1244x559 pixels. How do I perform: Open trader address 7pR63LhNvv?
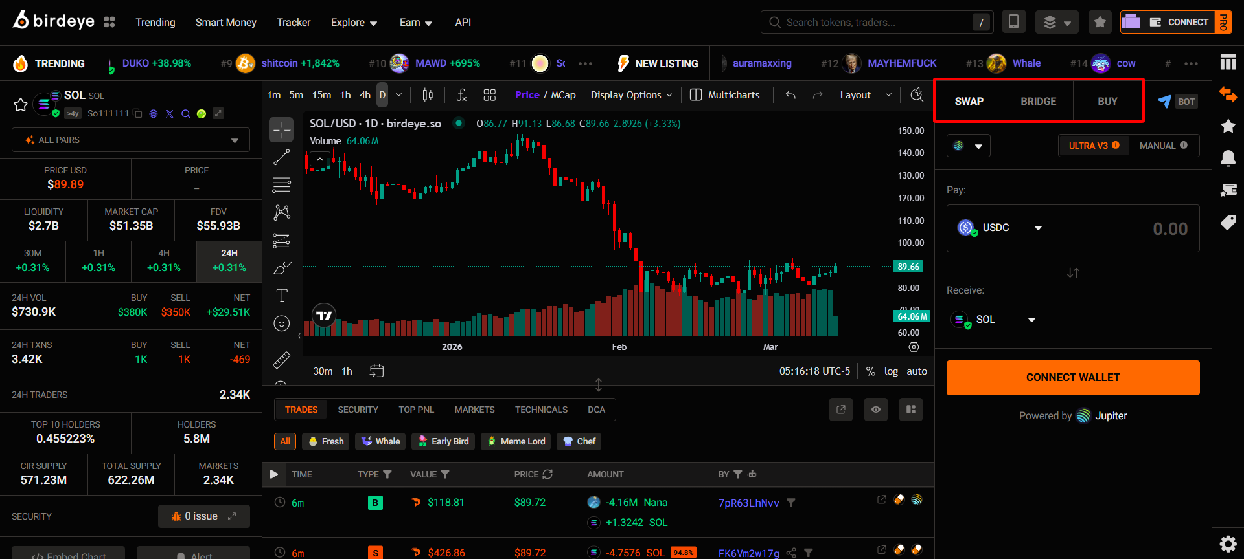[x=748, y=503]
